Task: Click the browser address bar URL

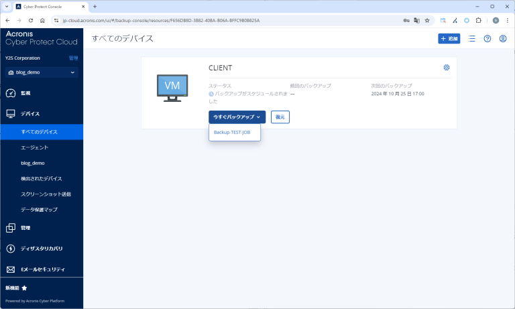Action: coord(201,20)
